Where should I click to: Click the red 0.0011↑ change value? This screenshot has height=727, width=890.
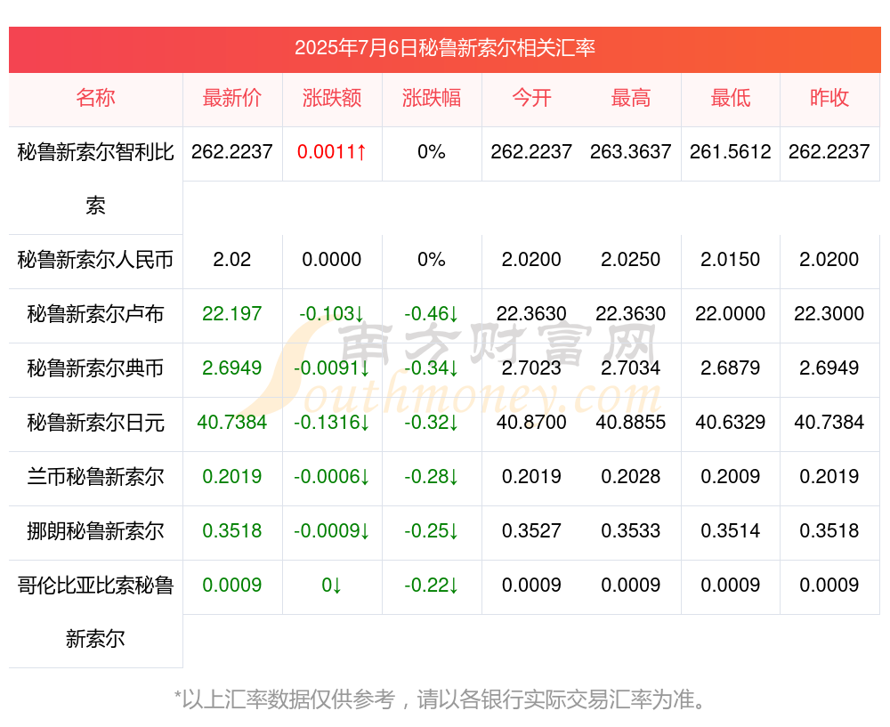click(332, 152)
